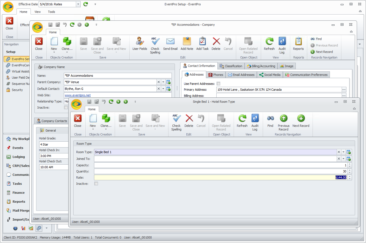
Task: Open lookup list icon for Joined To field
Action: (349, 159)
